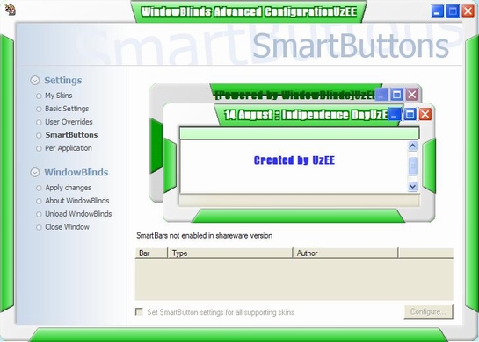Select the User Overrides radio bullet
The height and width of the screenshot is (342, 479).
(x=39, y=122)
